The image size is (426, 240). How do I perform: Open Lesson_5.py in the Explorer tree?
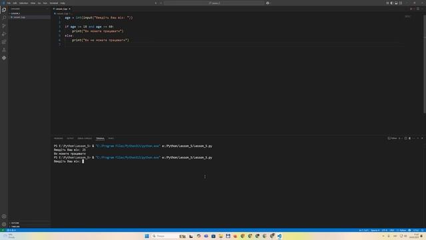19,17
